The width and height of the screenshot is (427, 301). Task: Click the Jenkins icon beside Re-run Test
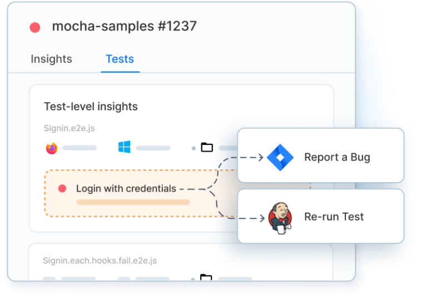(x=280, y=218)
